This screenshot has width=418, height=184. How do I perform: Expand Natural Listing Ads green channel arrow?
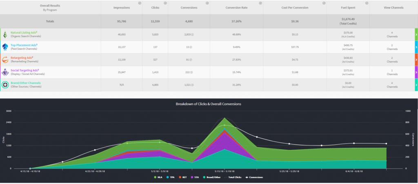416,34
